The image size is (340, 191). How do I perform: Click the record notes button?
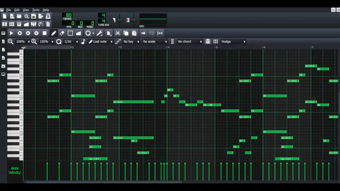coord(20,33)
